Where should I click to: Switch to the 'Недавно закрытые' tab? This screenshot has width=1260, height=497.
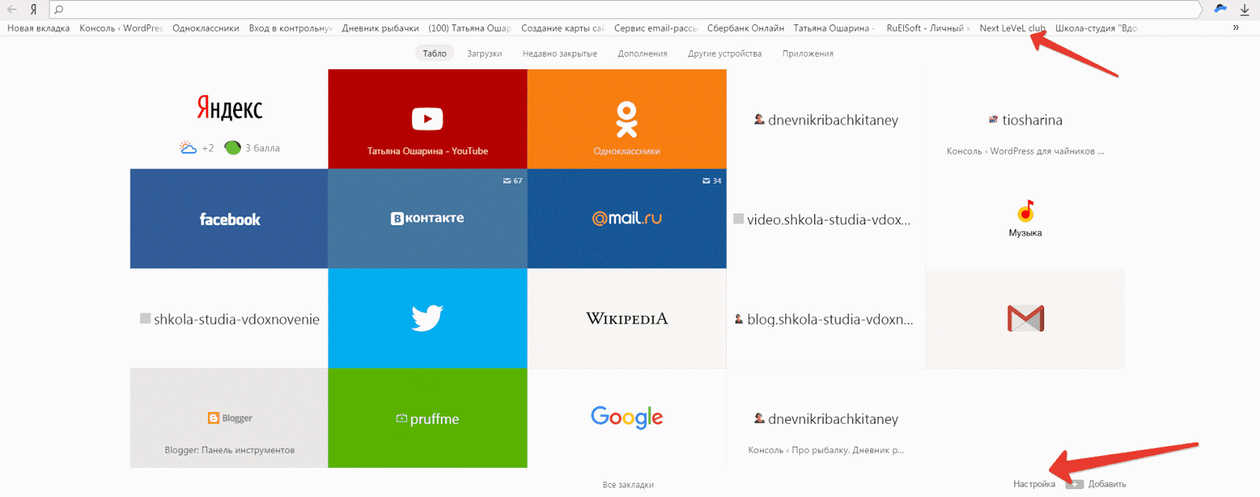click(560, 54)
